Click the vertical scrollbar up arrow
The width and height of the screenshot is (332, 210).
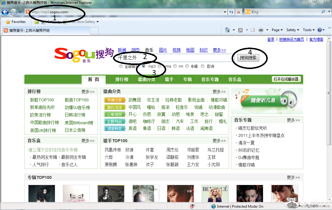[x=329, y=39]
